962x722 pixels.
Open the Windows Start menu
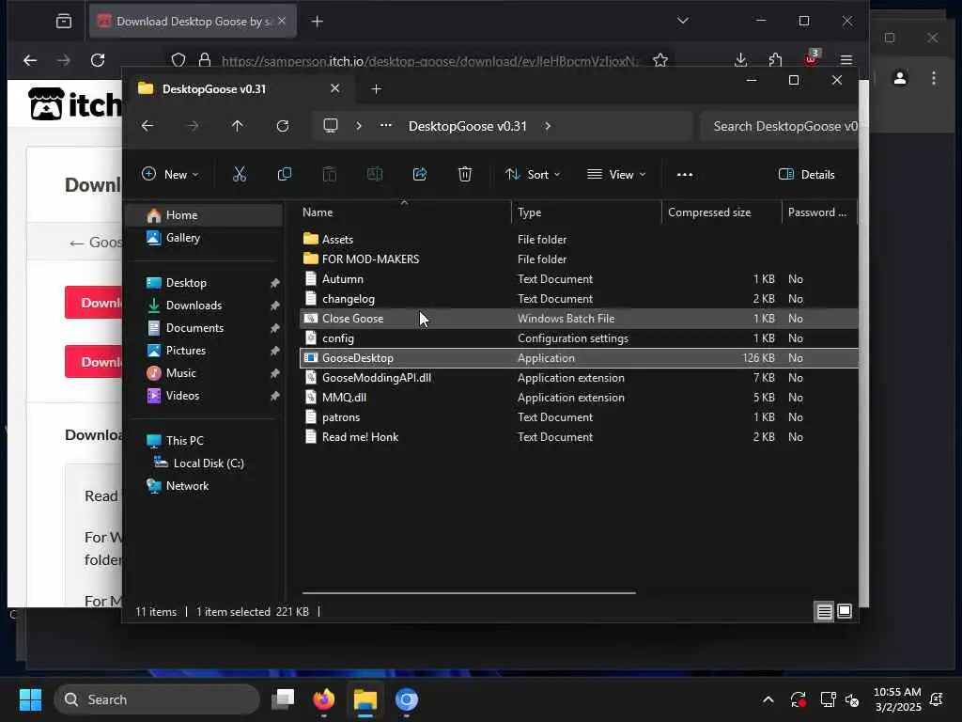tap(30, 699)
